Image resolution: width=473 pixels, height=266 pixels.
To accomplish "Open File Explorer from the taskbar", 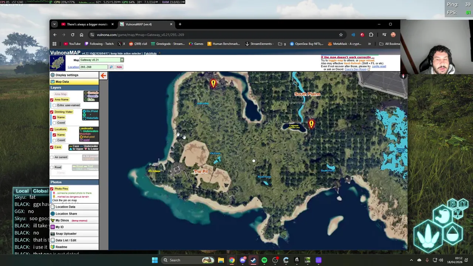I will point(221,260).
